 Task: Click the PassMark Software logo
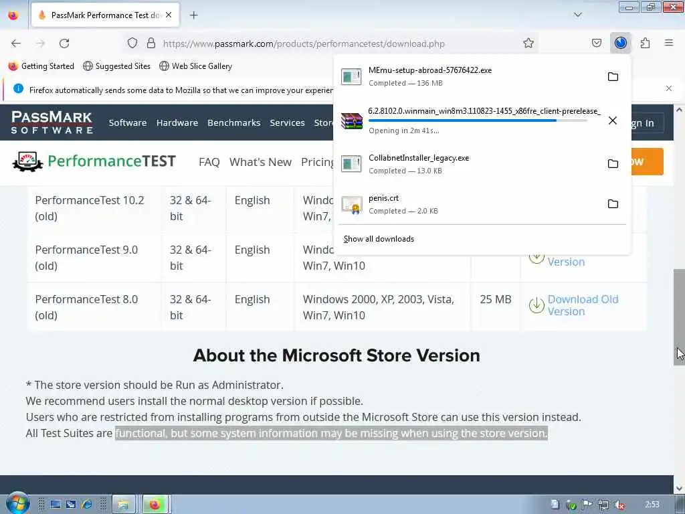[52, 122]
